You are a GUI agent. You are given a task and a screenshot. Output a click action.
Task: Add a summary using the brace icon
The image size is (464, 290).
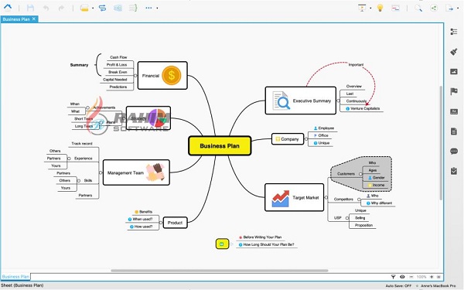[x=133, y=8]
